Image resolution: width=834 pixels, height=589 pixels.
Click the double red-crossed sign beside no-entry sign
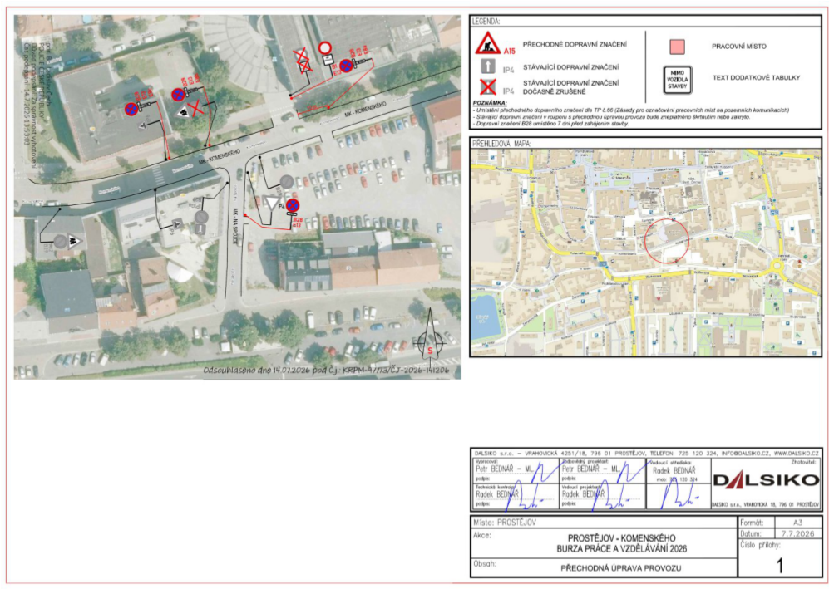[302, 61]
